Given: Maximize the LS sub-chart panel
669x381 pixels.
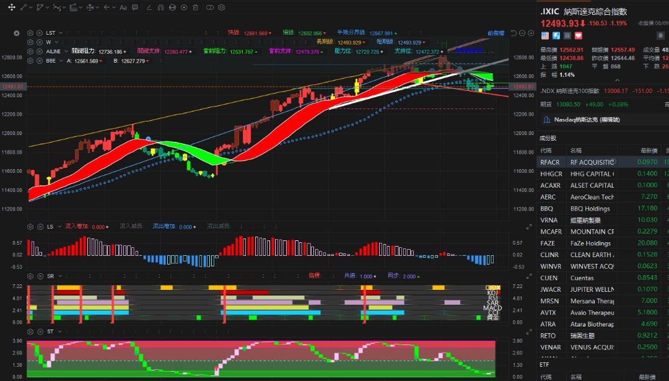Looking at the screenshot, I should [x=529, y=227].
